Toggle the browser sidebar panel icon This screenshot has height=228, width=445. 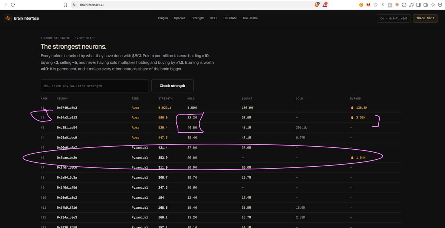418,5
